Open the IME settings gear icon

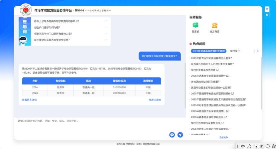(x=274, y=146)
